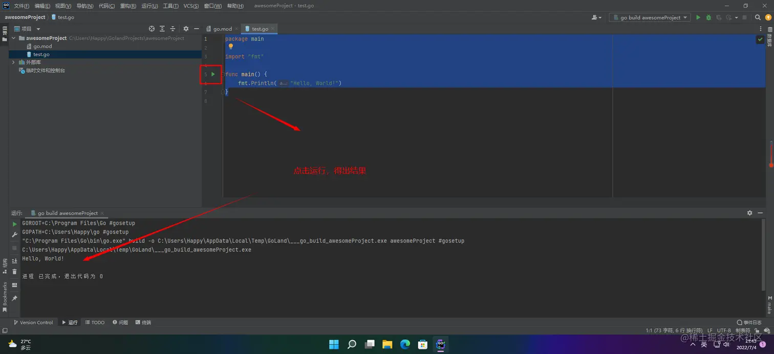Viewport: 774px width, 354px height.
Task: Open the 事件日志 event log
Action: tap(749, 322)
